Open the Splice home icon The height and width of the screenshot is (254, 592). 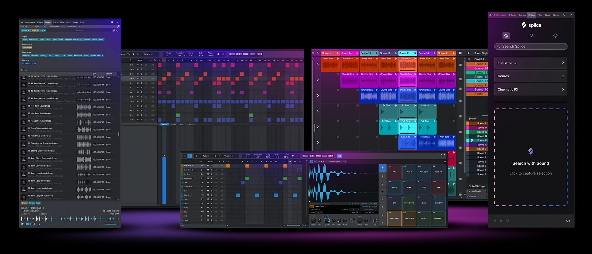click(x=506, y=36)
